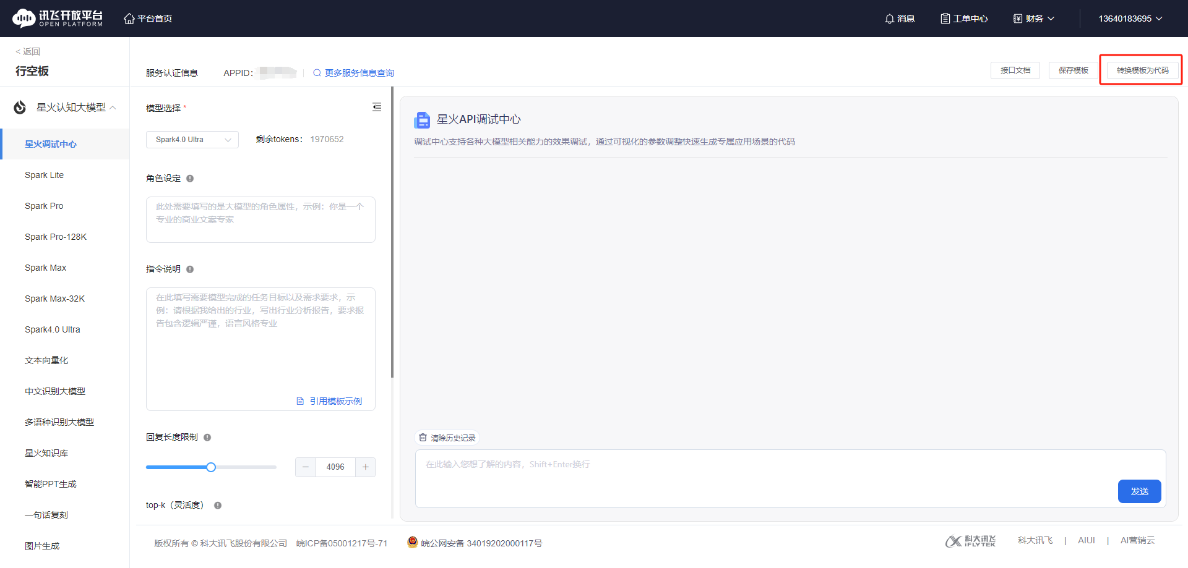This screenshot has width=1188, height=568.
Task: Click the 星火认知大模型 flame icon
Action: click(x=20, y=108)
